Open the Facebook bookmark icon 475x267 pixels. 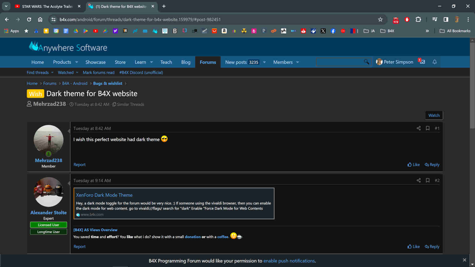click(x=333, y=31)
